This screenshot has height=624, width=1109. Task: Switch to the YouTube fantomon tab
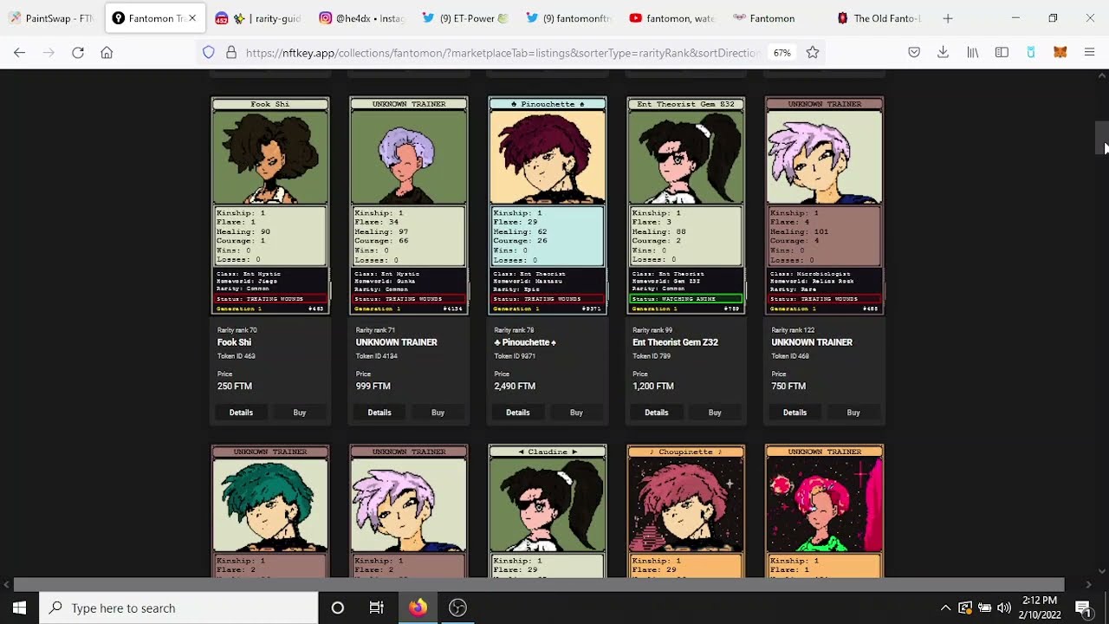click(x=672, y=18)
